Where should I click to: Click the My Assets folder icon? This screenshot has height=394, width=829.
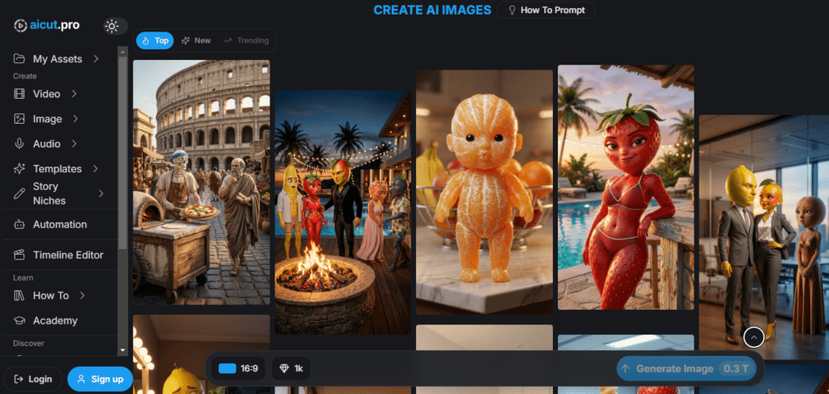click(19, 59)
